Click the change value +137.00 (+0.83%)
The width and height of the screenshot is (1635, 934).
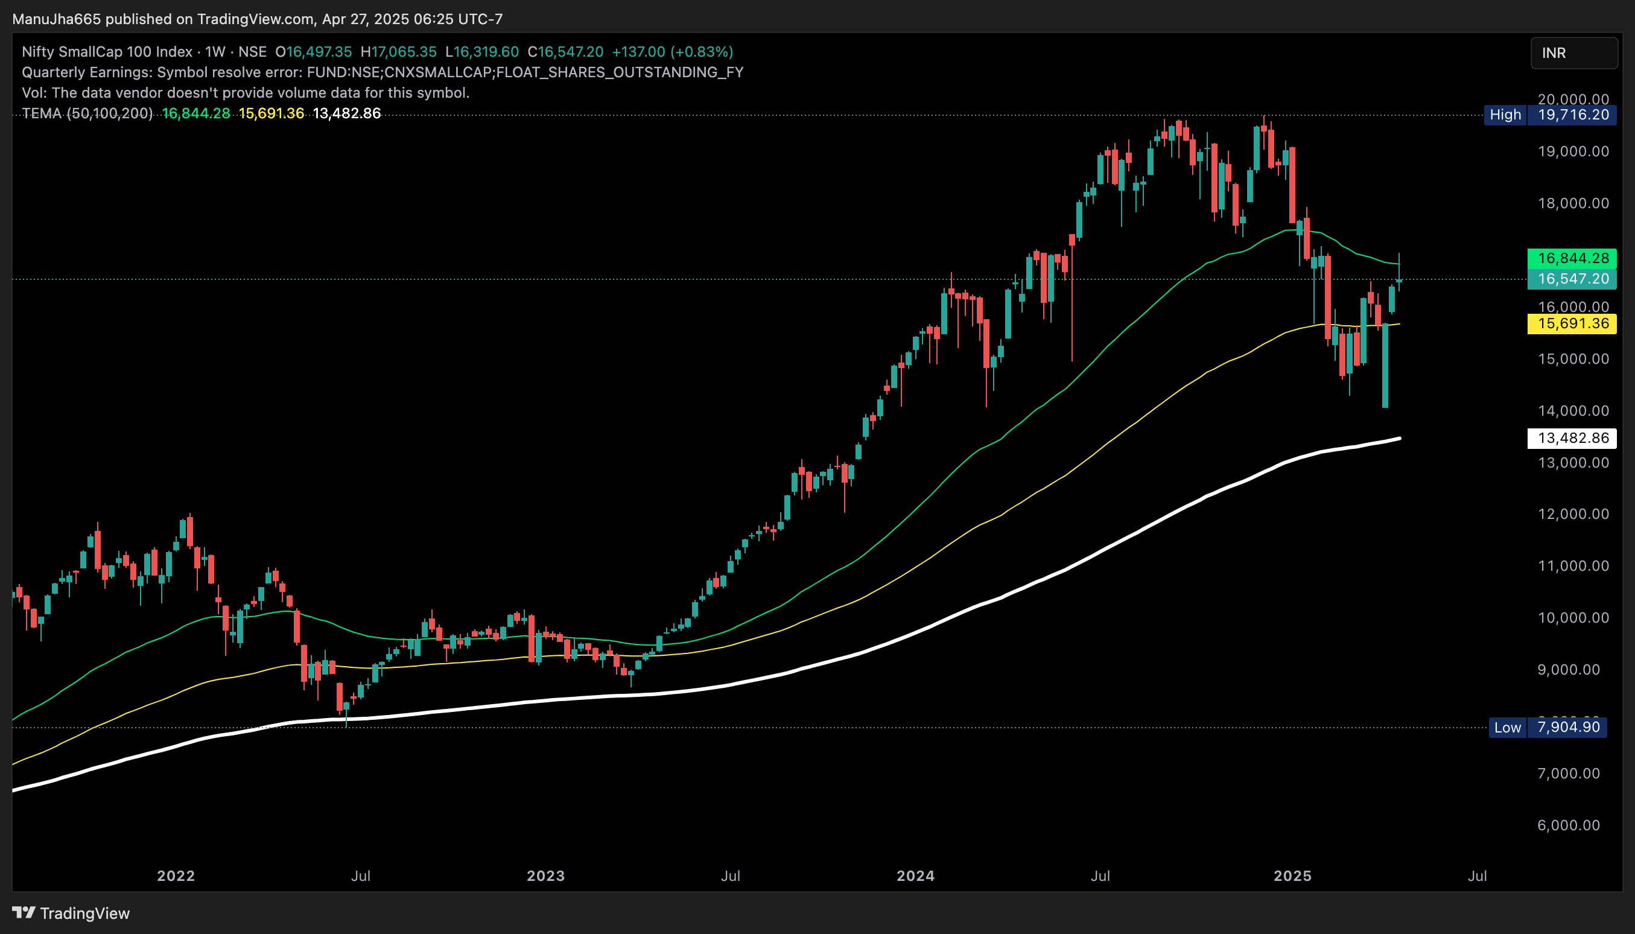click(x=672, y=51)
